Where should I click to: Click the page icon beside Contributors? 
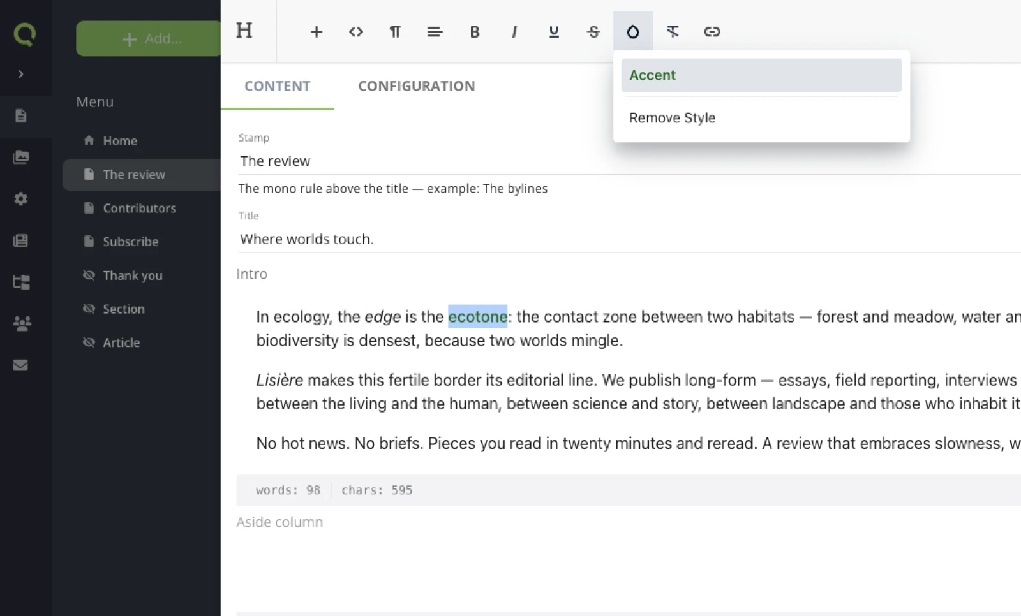pos(89,208)
